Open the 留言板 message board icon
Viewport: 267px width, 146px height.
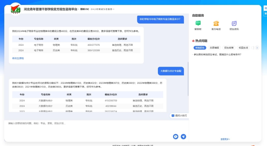click(x=198, y=23)
